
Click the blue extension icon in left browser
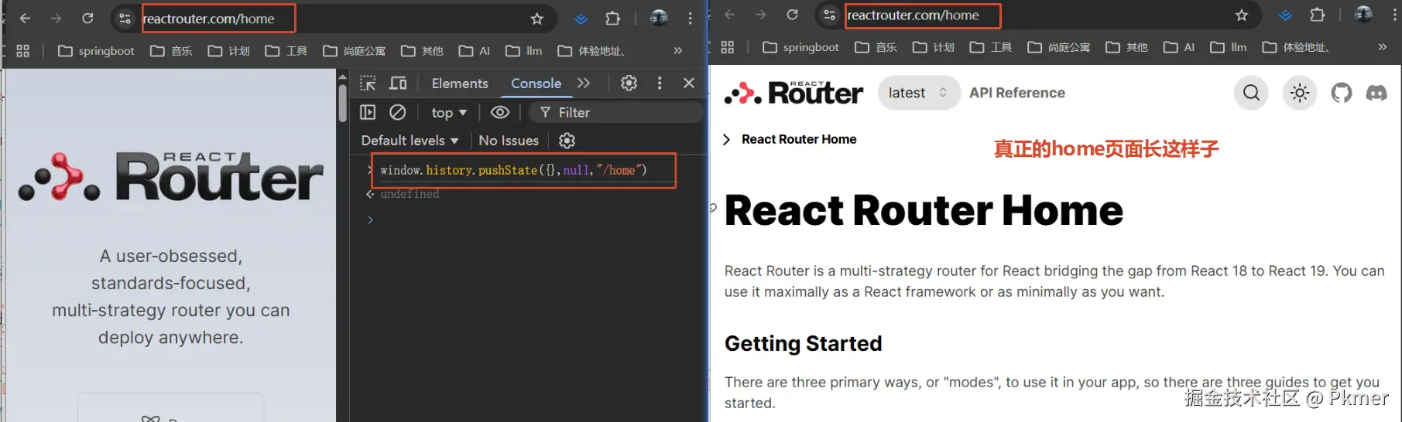click(x=581, y=19)
